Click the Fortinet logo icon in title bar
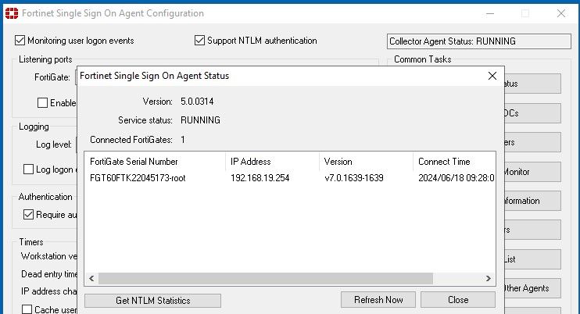The image size is (580, 314). (10, 13)
